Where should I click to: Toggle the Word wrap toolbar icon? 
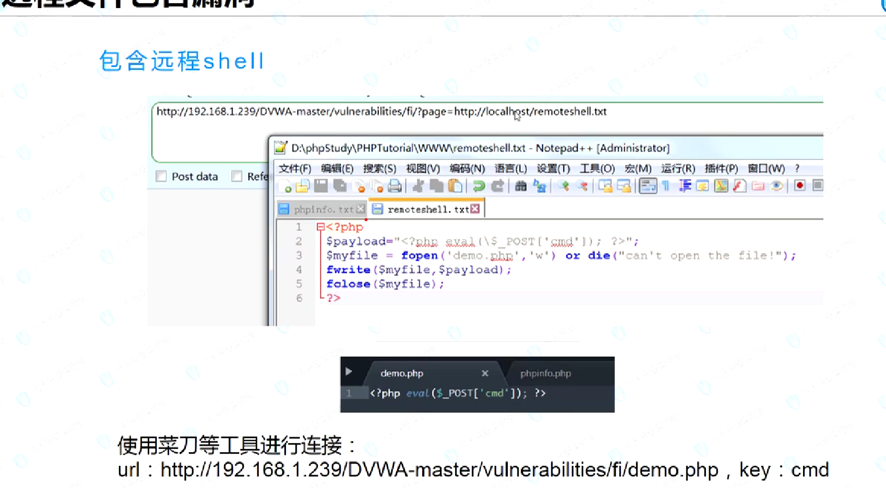tap(648, 187)
